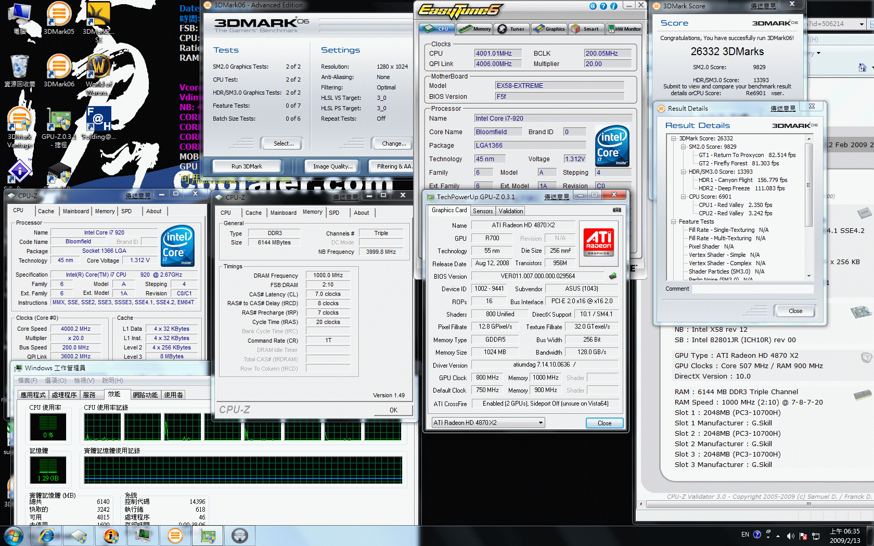Switch to the EasyTune6 Memory tab
874x546 pixels.
click(x=474, y=29)
